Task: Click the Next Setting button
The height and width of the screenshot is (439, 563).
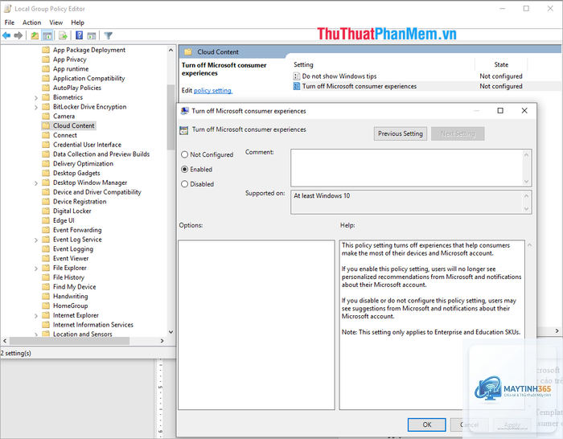Action: click(458, 133)
